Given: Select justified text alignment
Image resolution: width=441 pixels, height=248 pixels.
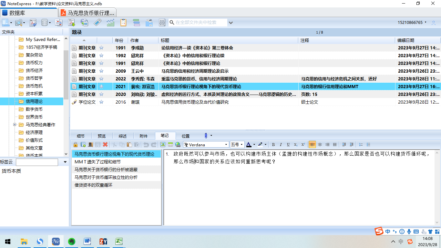Looking at the screenshot, I should pyautogui.click(x=335, y=145).
